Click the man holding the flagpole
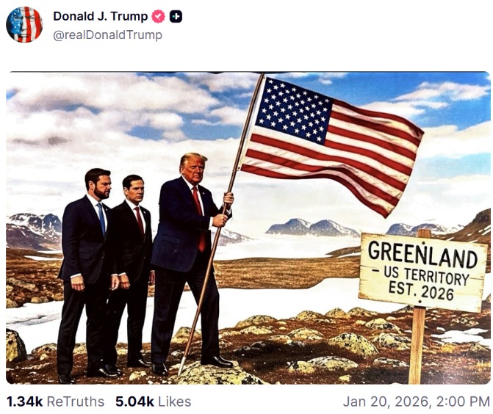This screenshot has height=414, width=493. (190, 262)
